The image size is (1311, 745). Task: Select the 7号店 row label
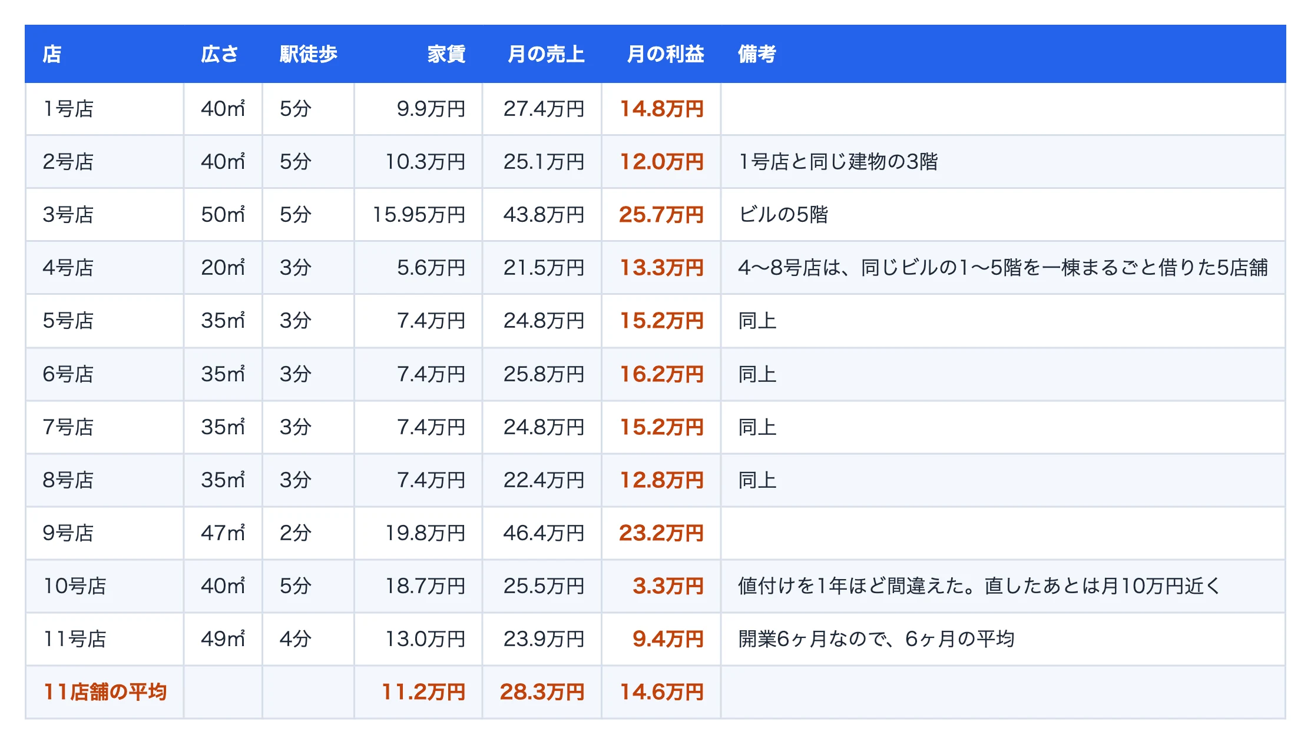click(68, 427)
